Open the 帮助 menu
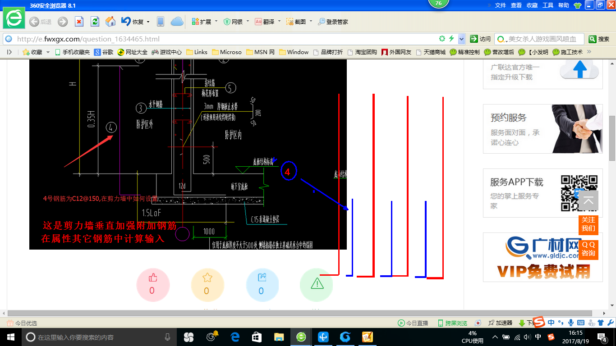Image resolution: width=616 pixels, height=346 pixels. tap(564, 5)
